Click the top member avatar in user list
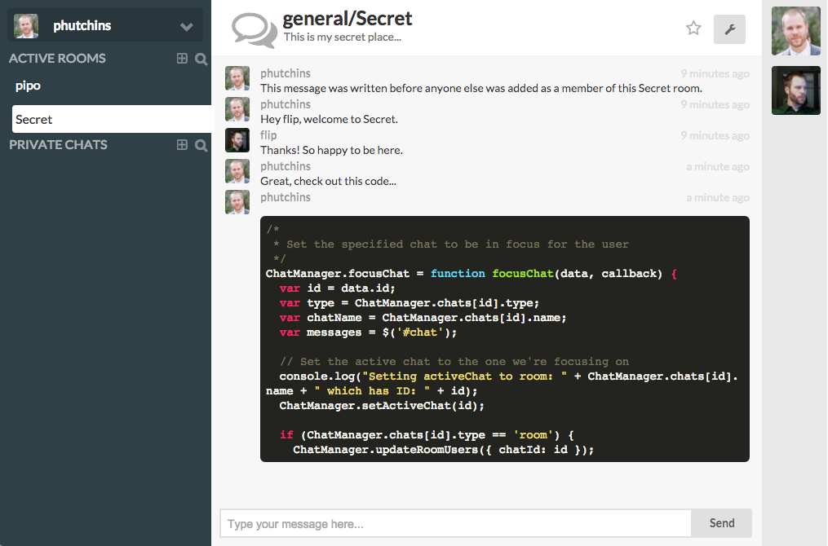 [x=795, y=31]
